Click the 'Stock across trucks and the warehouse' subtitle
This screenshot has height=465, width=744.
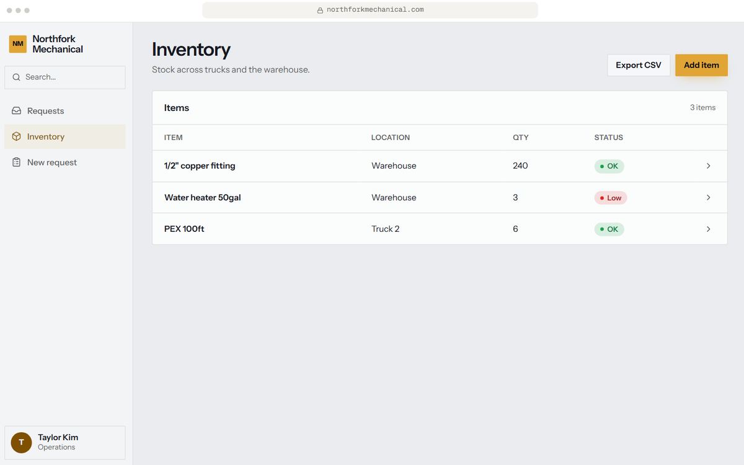coord(231,70)
